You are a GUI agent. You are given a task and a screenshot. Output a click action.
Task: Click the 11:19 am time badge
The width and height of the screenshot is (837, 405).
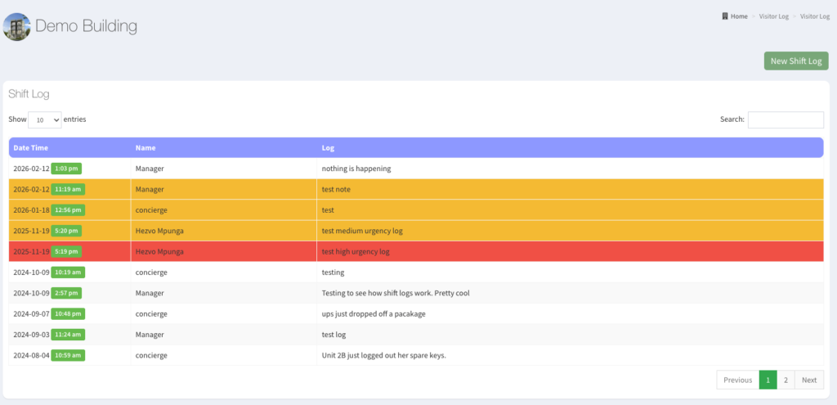(x=68, y=189)
